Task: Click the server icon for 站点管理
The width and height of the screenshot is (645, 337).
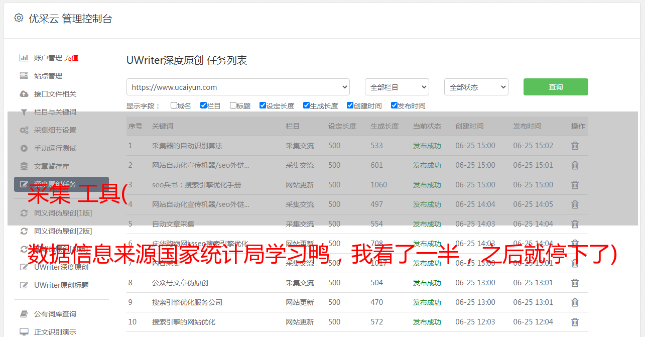Action: tap(24, 76)
